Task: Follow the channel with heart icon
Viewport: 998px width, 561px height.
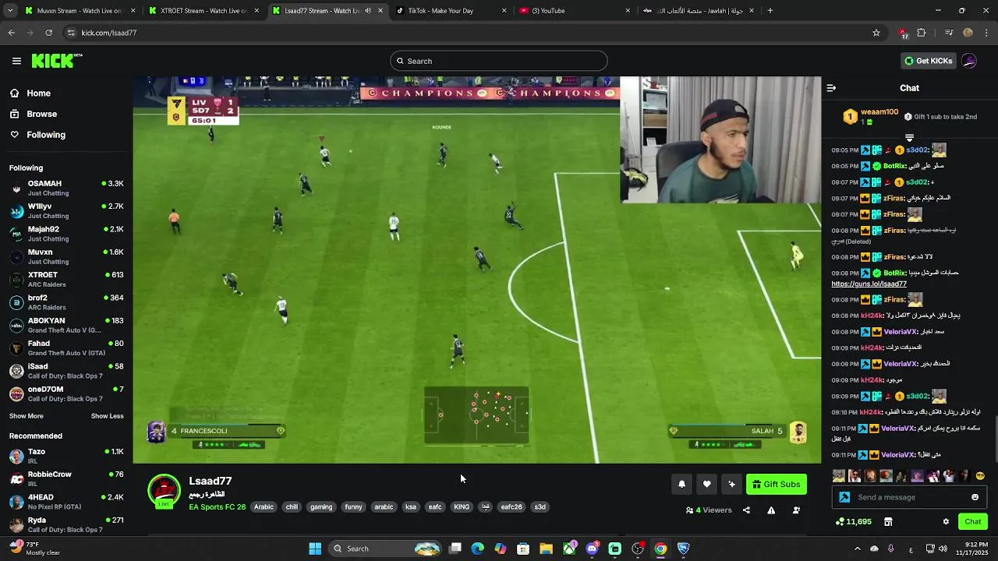Action: pos(706,484)
